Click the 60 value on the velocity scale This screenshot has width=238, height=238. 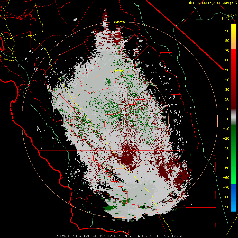coord(227,60)
